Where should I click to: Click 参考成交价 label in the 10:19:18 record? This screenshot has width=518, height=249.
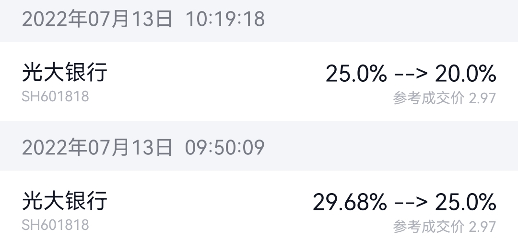[x=429, y=98]
